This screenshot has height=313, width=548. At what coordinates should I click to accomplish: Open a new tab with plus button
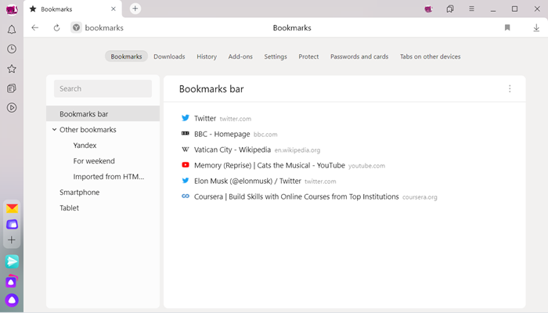(x=135, y=9)
